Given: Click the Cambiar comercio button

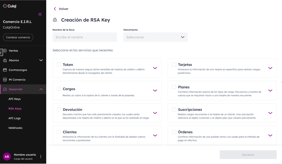Looking at the screenshot, I should pyautogui.click(x=18, y=37).
